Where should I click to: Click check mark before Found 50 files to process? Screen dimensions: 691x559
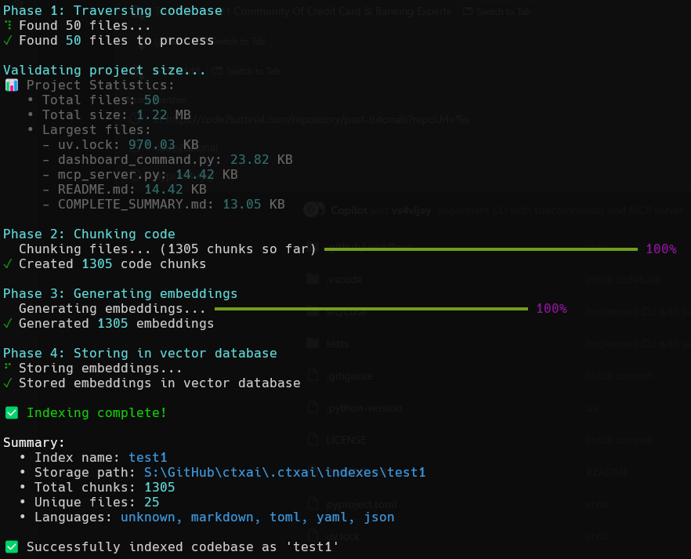coord(8,41)
